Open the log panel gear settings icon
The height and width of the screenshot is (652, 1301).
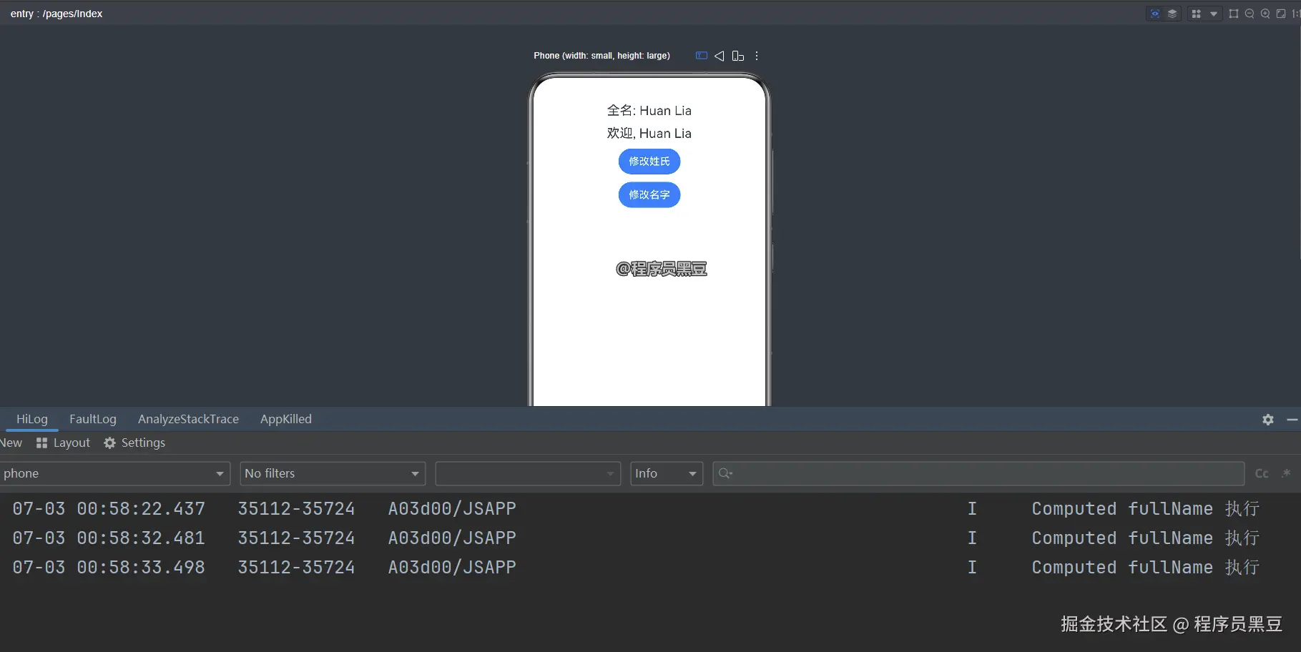pyautogui.click(x=1268, y=420)
